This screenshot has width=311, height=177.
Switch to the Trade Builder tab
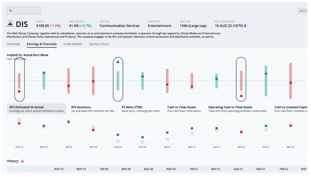[x=73, y=44]
